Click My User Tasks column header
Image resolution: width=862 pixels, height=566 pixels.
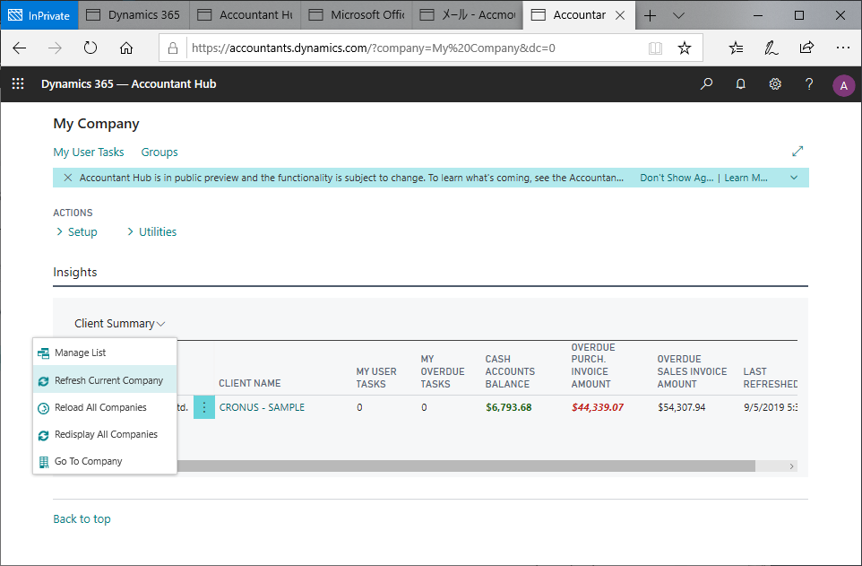[x=376, y=378]
